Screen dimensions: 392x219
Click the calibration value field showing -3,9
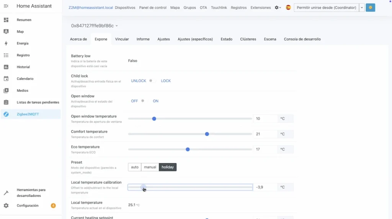click(265, 187)
